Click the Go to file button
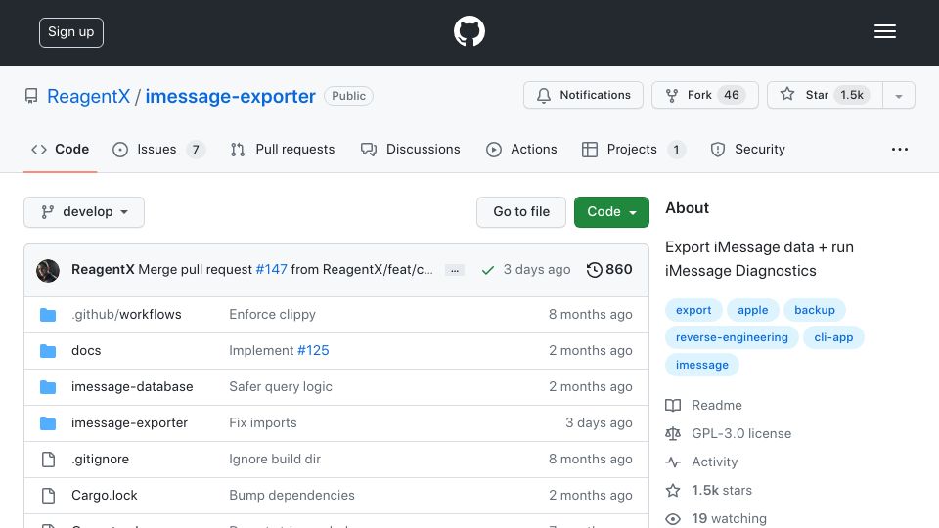The width and height of the screenshot is (939, 528). pyautogui.click(x=521, y=212)
